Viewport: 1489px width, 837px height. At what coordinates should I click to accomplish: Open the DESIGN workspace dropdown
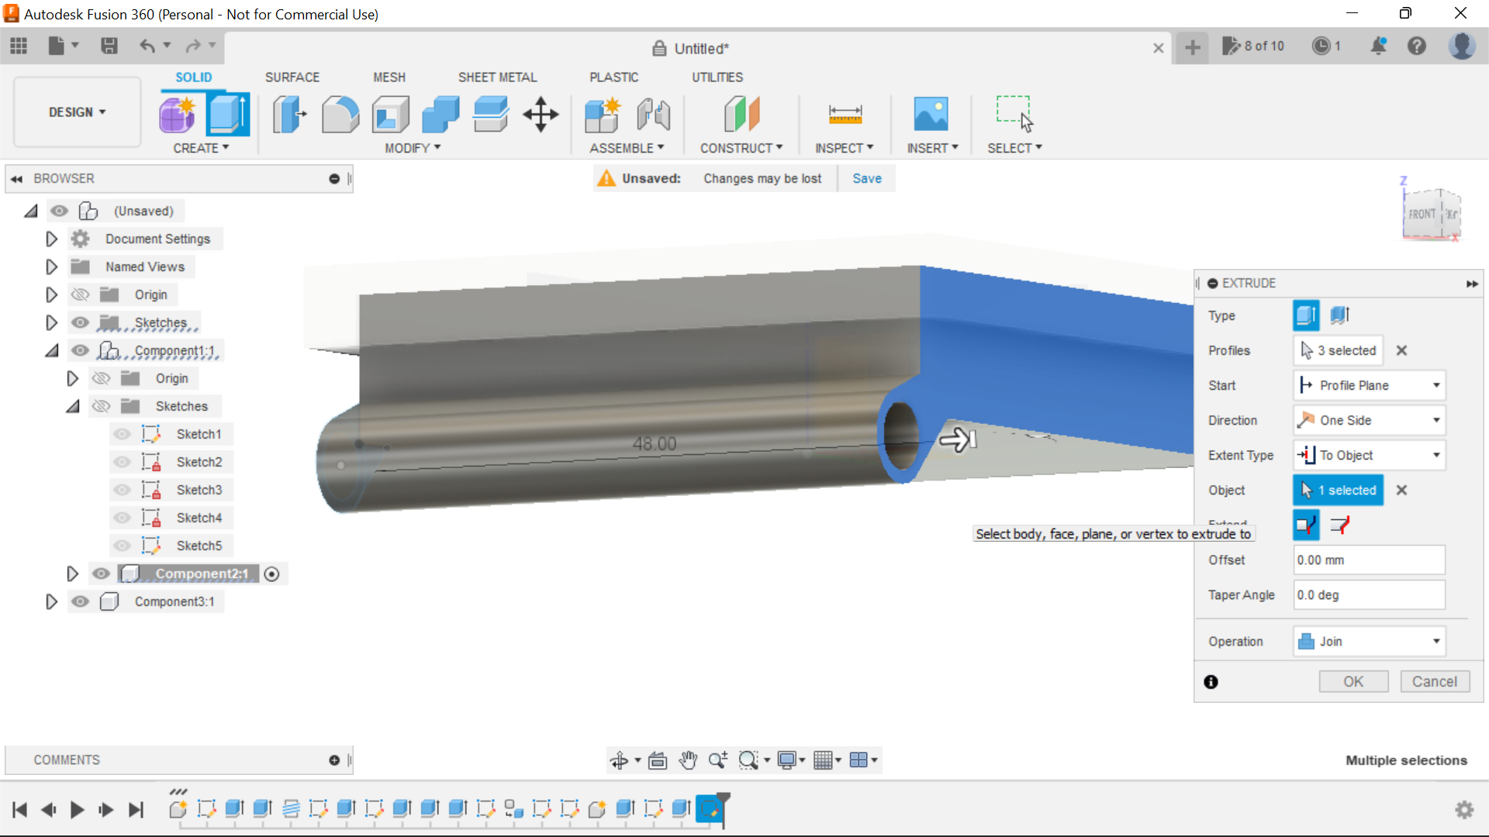[x=78, y=112]
